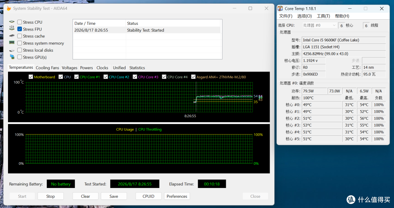Click the 123 FPU icon beside Stress FPU
The image size is (394, 208).
pyautogui.click(x=12, y=28)
